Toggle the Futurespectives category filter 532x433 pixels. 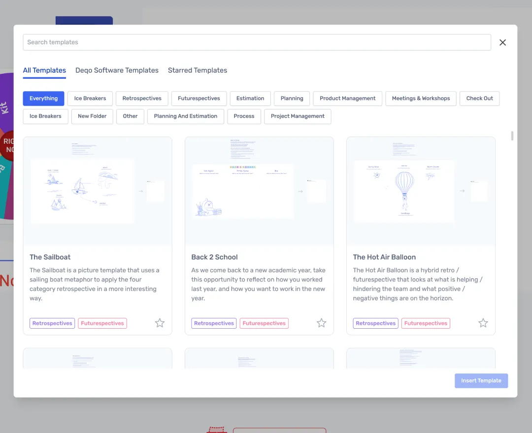199,98
